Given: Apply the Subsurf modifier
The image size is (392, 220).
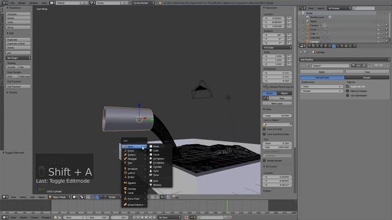Looking at the screenshot, I should coord(322,72).
